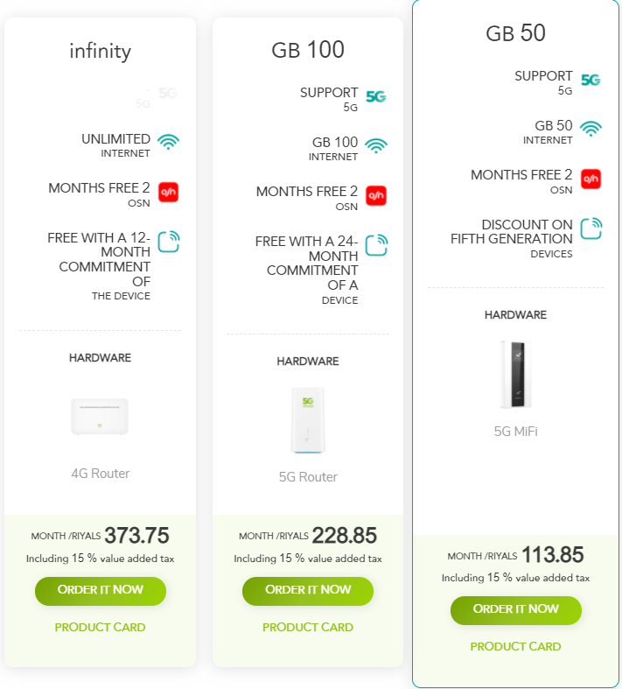Click the Wi-Fi icon in GB 100 plan

pyautogui.click(x=375, y=145)
